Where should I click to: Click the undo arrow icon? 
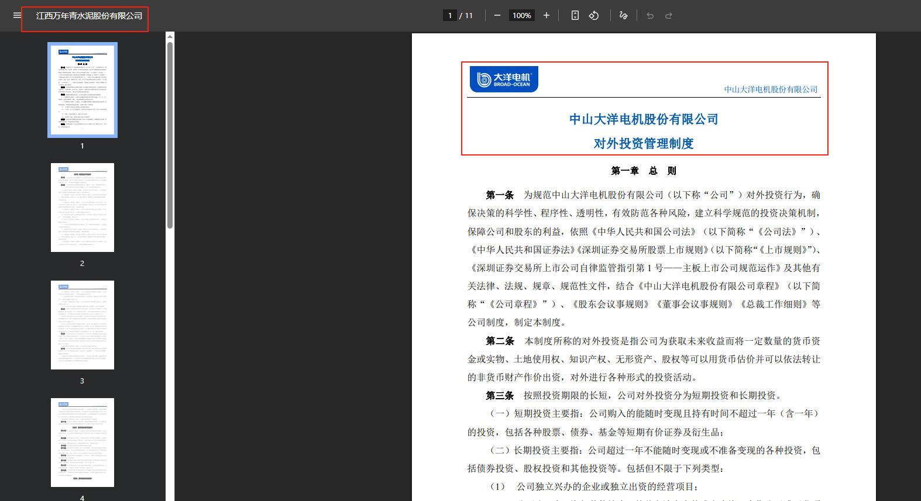pos(650,15)
